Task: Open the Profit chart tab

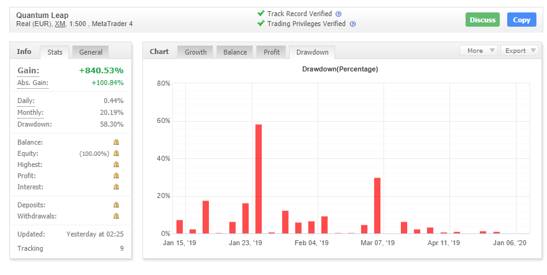Action: pos(272,52)
